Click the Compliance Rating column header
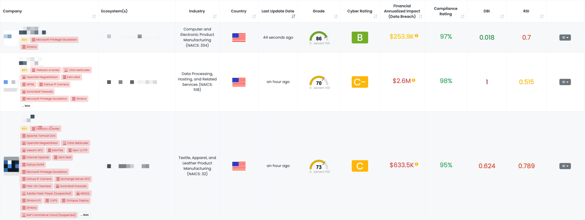 click(x=445, y=11)
